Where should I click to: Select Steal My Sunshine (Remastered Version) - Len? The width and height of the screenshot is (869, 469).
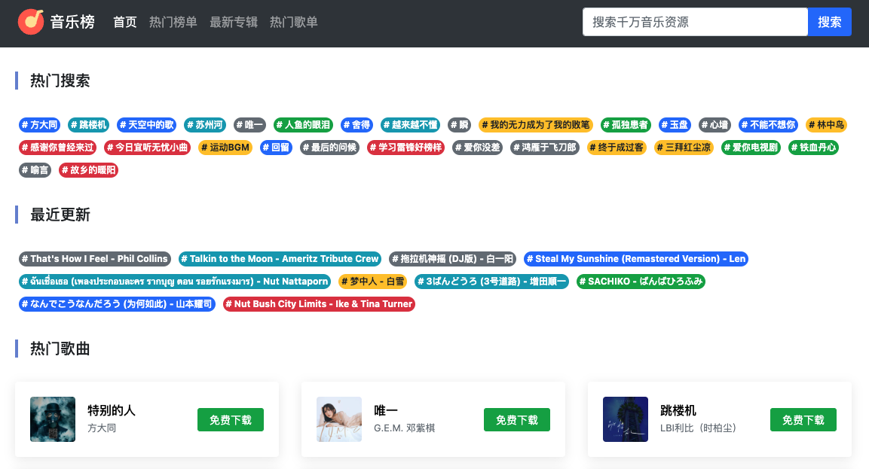[635, 259]
